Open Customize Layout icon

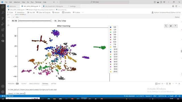click(x=164, y=2)
